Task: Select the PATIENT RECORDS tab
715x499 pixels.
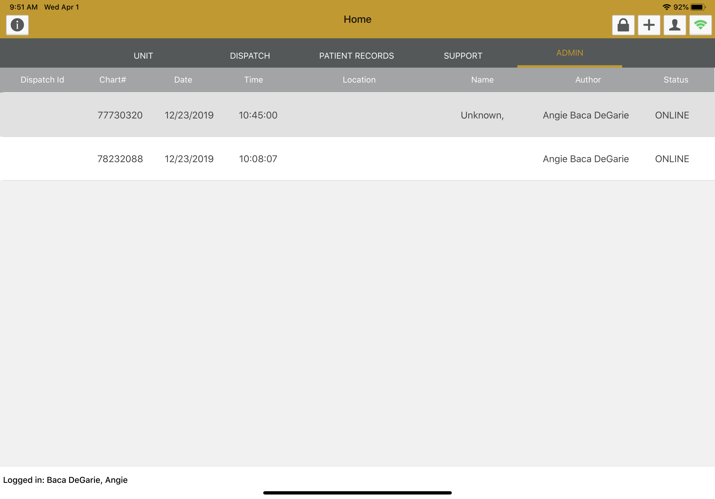Action: [356, 56]
